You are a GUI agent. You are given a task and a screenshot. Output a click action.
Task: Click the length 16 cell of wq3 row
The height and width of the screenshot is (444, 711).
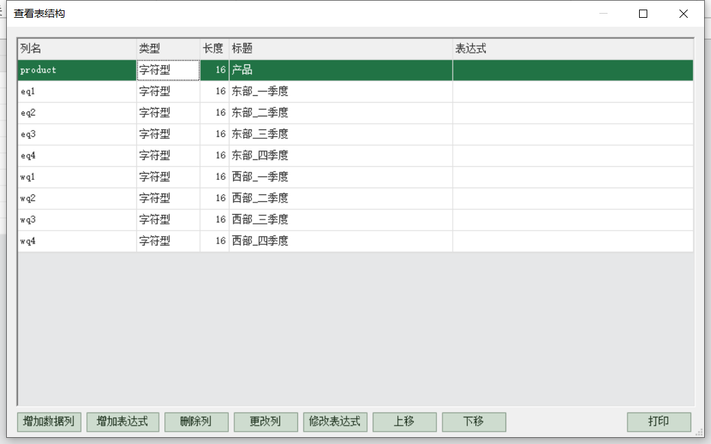tap(214, 220)
